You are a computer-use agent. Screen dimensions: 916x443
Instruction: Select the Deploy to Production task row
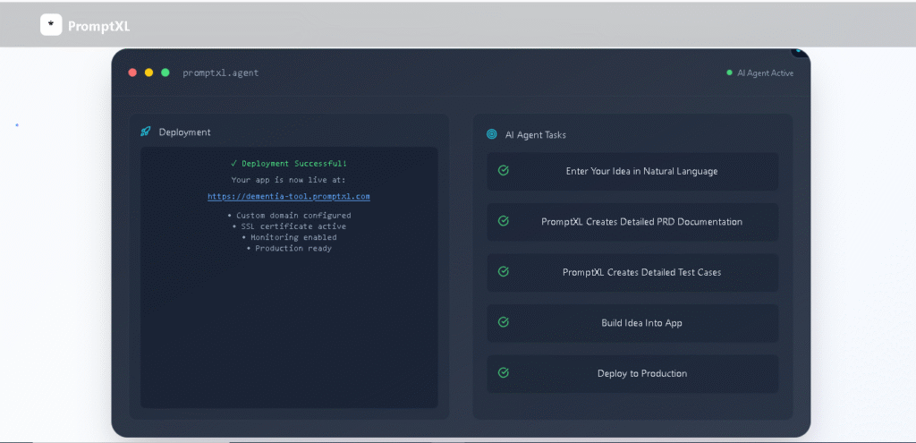pos(632,373)
